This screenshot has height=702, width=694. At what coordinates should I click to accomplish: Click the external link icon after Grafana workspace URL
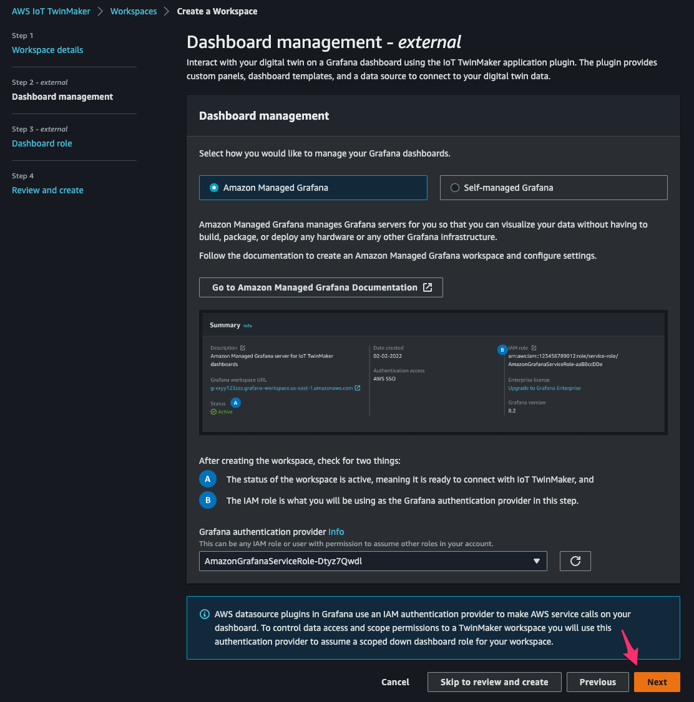coord(357,388)
